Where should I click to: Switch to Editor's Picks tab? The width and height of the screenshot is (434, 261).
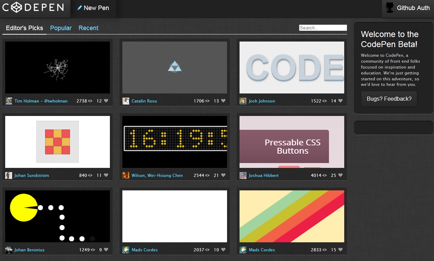[x=25, y=28]
